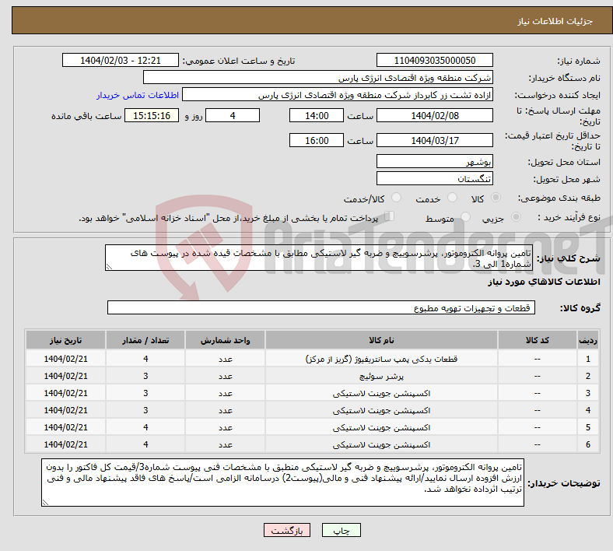613x551 pixels.
Task: Click اکسپنشن جوینت لاستیکی in row 4
Action: tap(381, 411)
